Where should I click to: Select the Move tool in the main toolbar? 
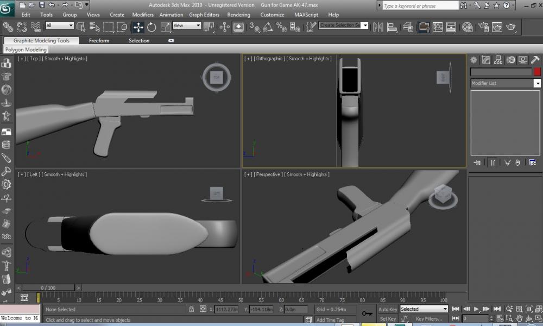(138, 27)
